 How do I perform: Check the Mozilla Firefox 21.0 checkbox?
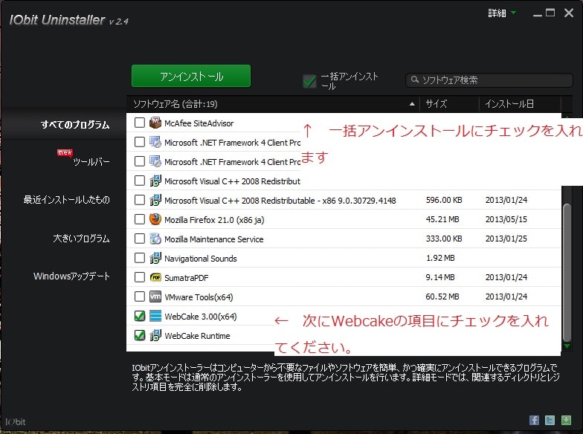point(140,219)
